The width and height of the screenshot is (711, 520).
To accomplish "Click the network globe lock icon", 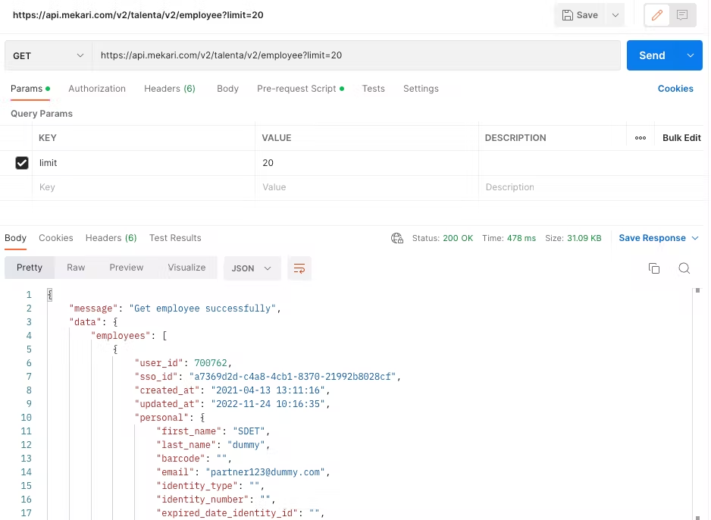I will click(x=396, y=238).
